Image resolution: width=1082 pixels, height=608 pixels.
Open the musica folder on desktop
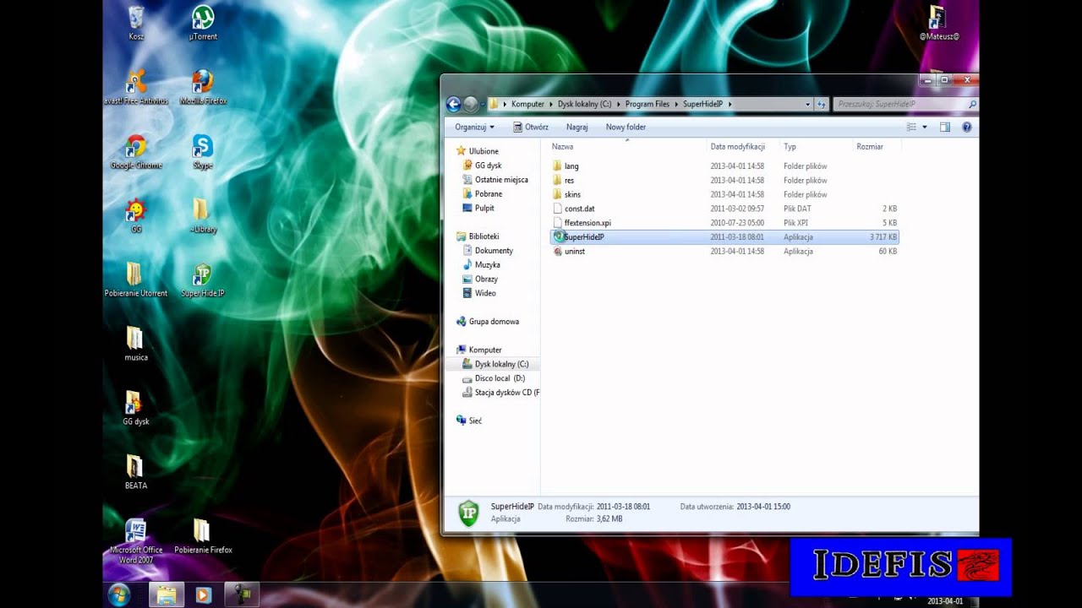pyautogui.click(x=135, y=344)
